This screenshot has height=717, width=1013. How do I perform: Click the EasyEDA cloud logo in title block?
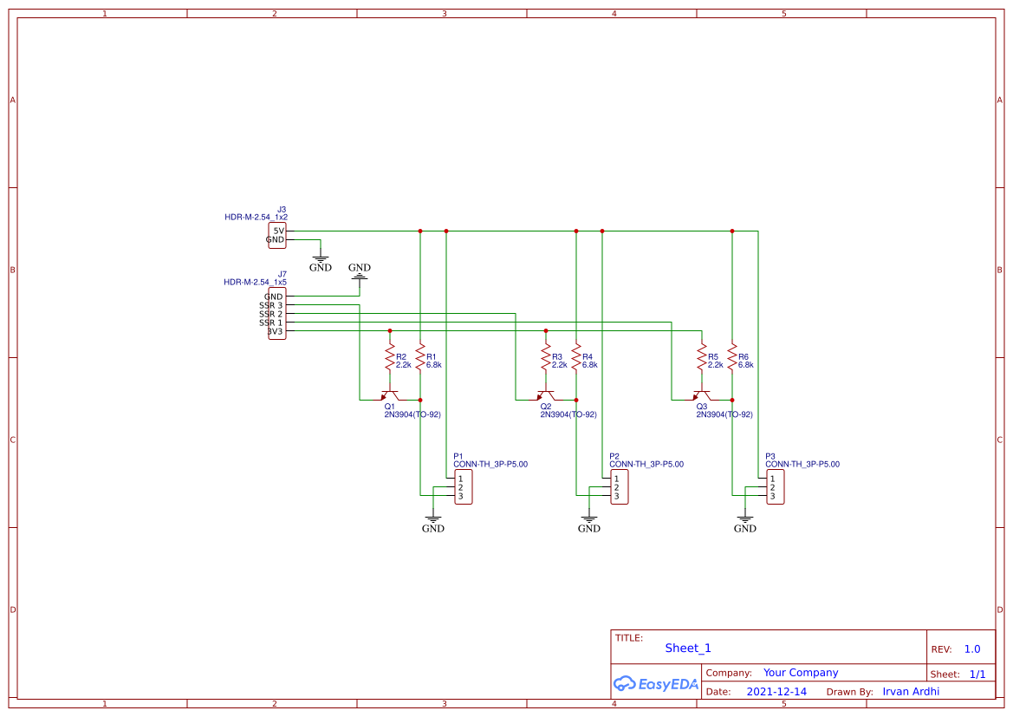click(x=624, y=684)
